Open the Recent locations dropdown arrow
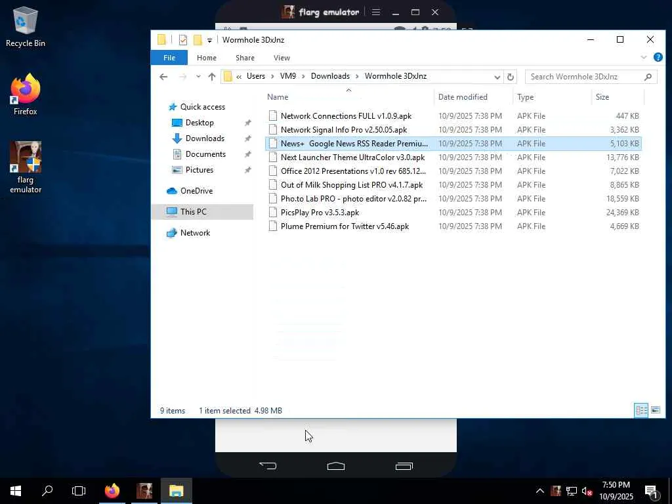672x504 pixels. (198, 77)
